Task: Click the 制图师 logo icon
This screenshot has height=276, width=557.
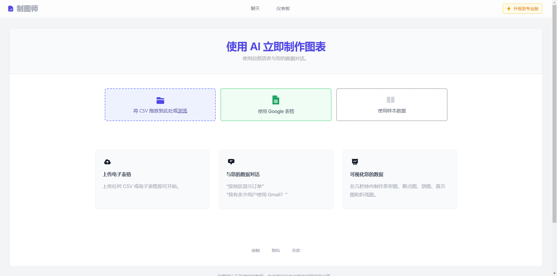Action: tap(10, 9)
